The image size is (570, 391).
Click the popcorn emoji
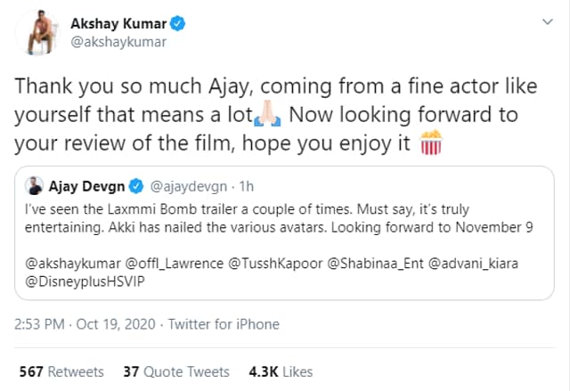click(431, 143)
